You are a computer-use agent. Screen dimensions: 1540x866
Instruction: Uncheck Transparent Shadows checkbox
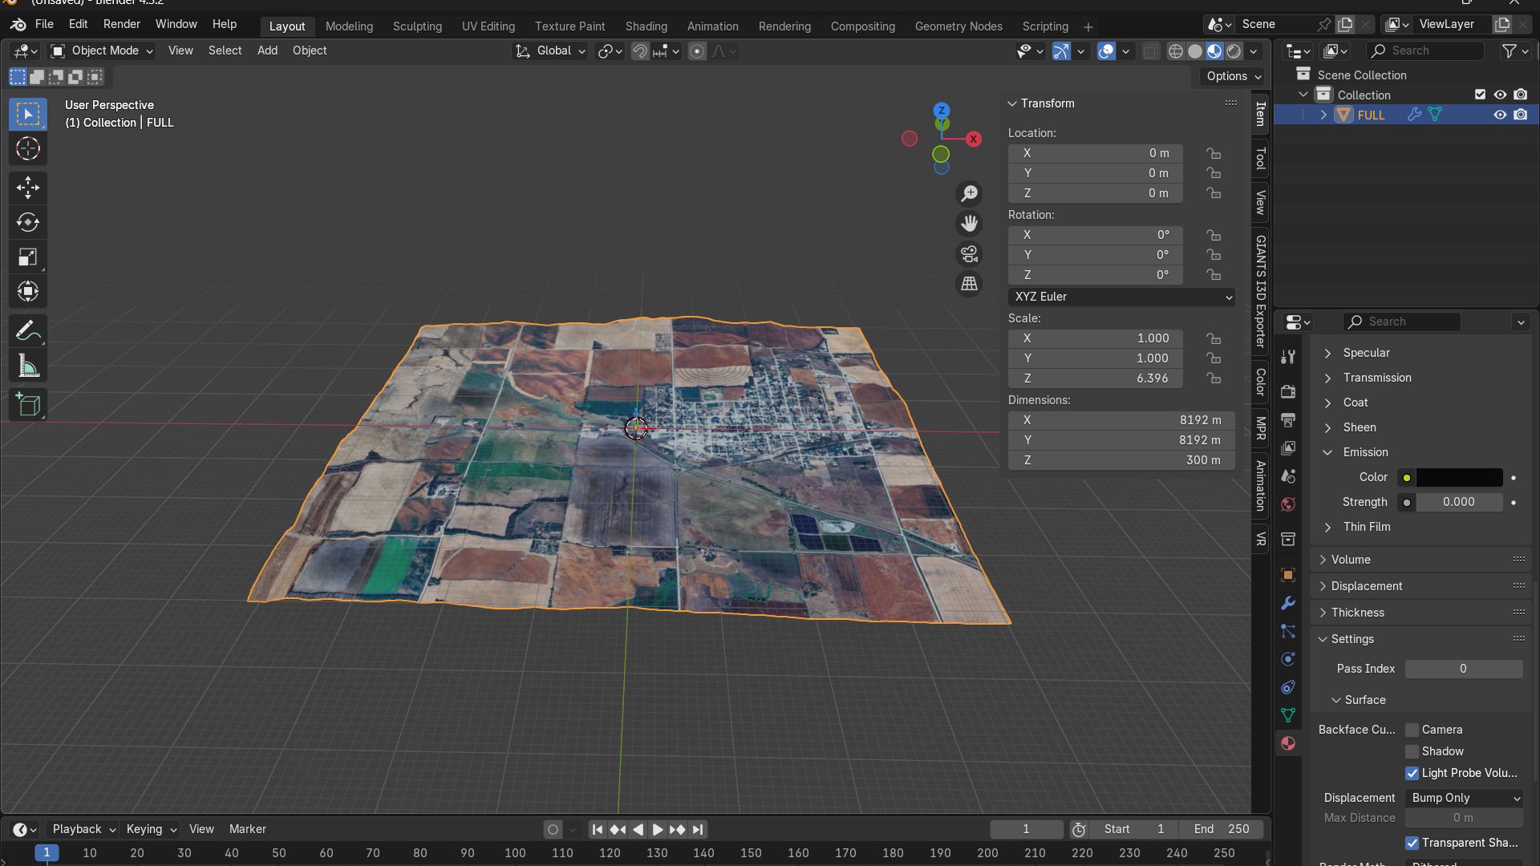(x=1412, y=843)
